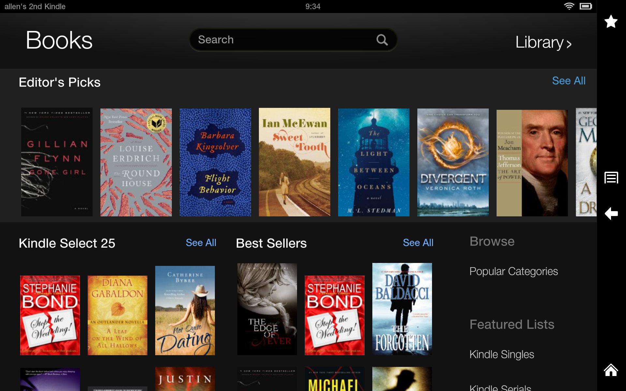This screenshot has height=391, width=626.
Task: Open The Forgotten by David Baldacci
Action: point(402,309)
